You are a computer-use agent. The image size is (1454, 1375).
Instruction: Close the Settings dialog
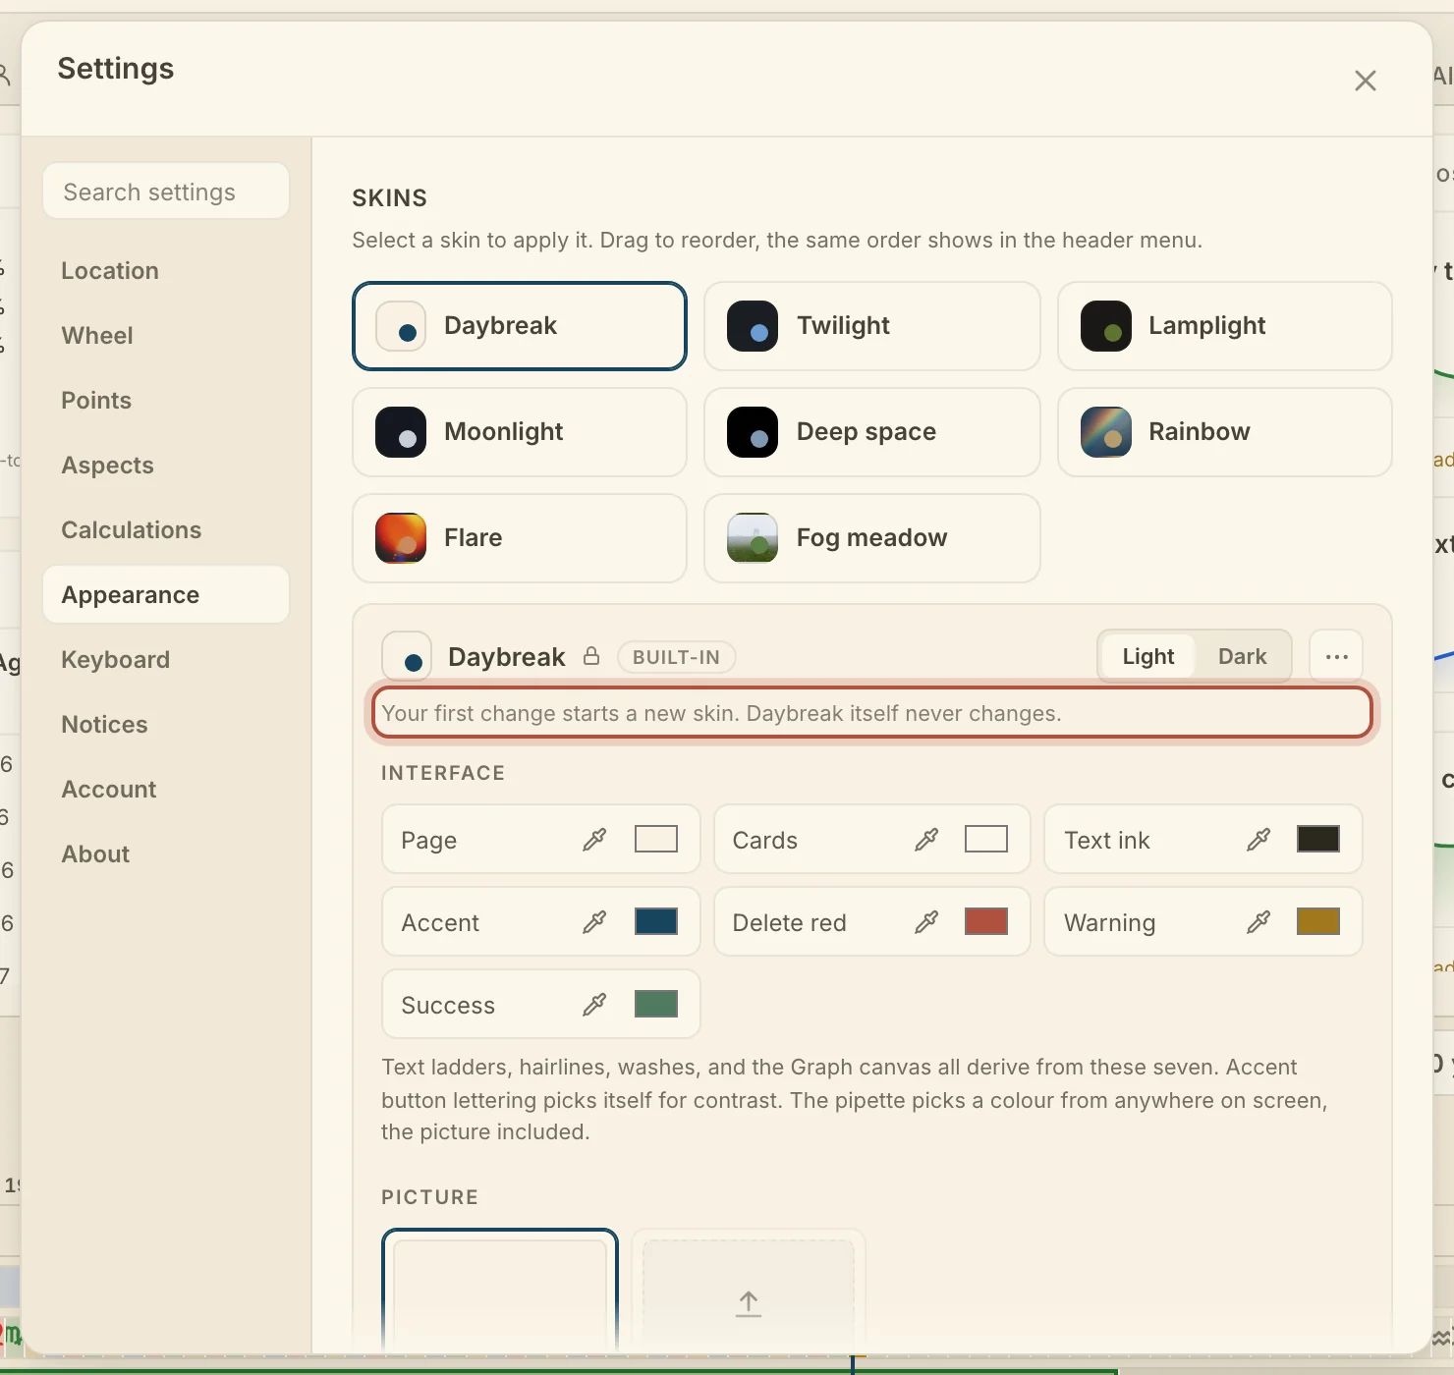pyautogui.click(x=1366, y=81)
